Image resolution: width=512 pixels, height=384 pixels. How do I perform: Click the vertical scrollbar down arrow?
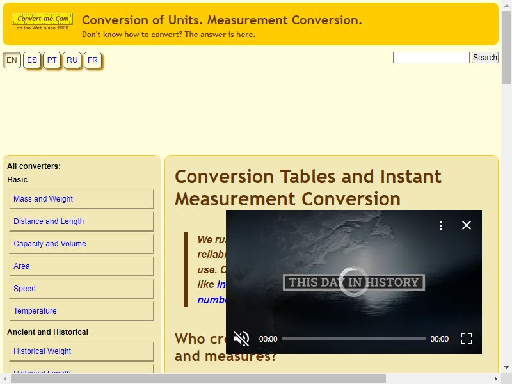click(506, 367)
